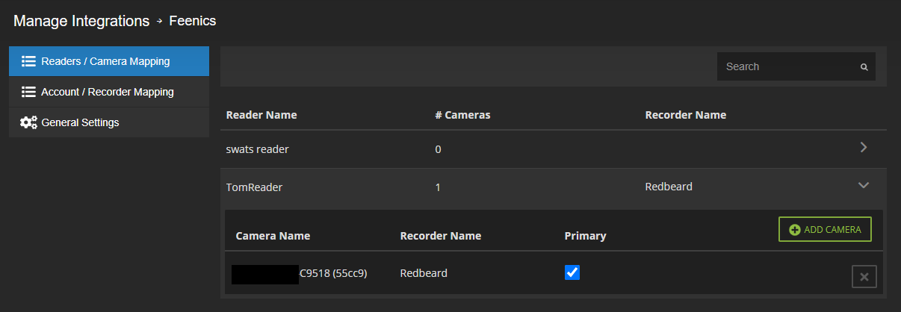Uncheck the Primary checkbox for the Redbeard camera
The image size is (901, 312).
572,272
